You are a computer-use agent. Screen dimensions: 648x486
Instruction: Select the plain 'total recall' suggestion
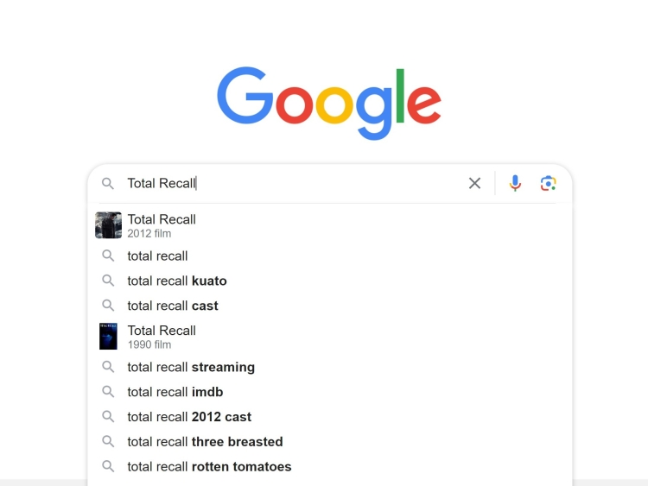pos(157,256)
